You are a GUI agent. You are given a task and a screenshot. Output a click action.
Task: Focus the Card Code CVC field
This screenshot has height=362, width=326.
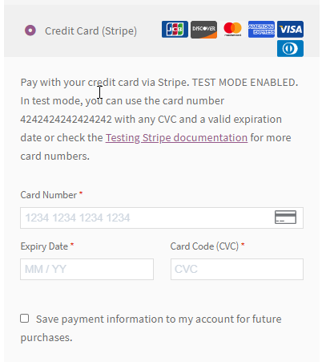click(237, 269)
